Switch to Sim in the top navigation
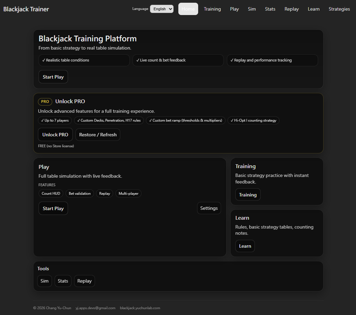 tap(252, 9)
